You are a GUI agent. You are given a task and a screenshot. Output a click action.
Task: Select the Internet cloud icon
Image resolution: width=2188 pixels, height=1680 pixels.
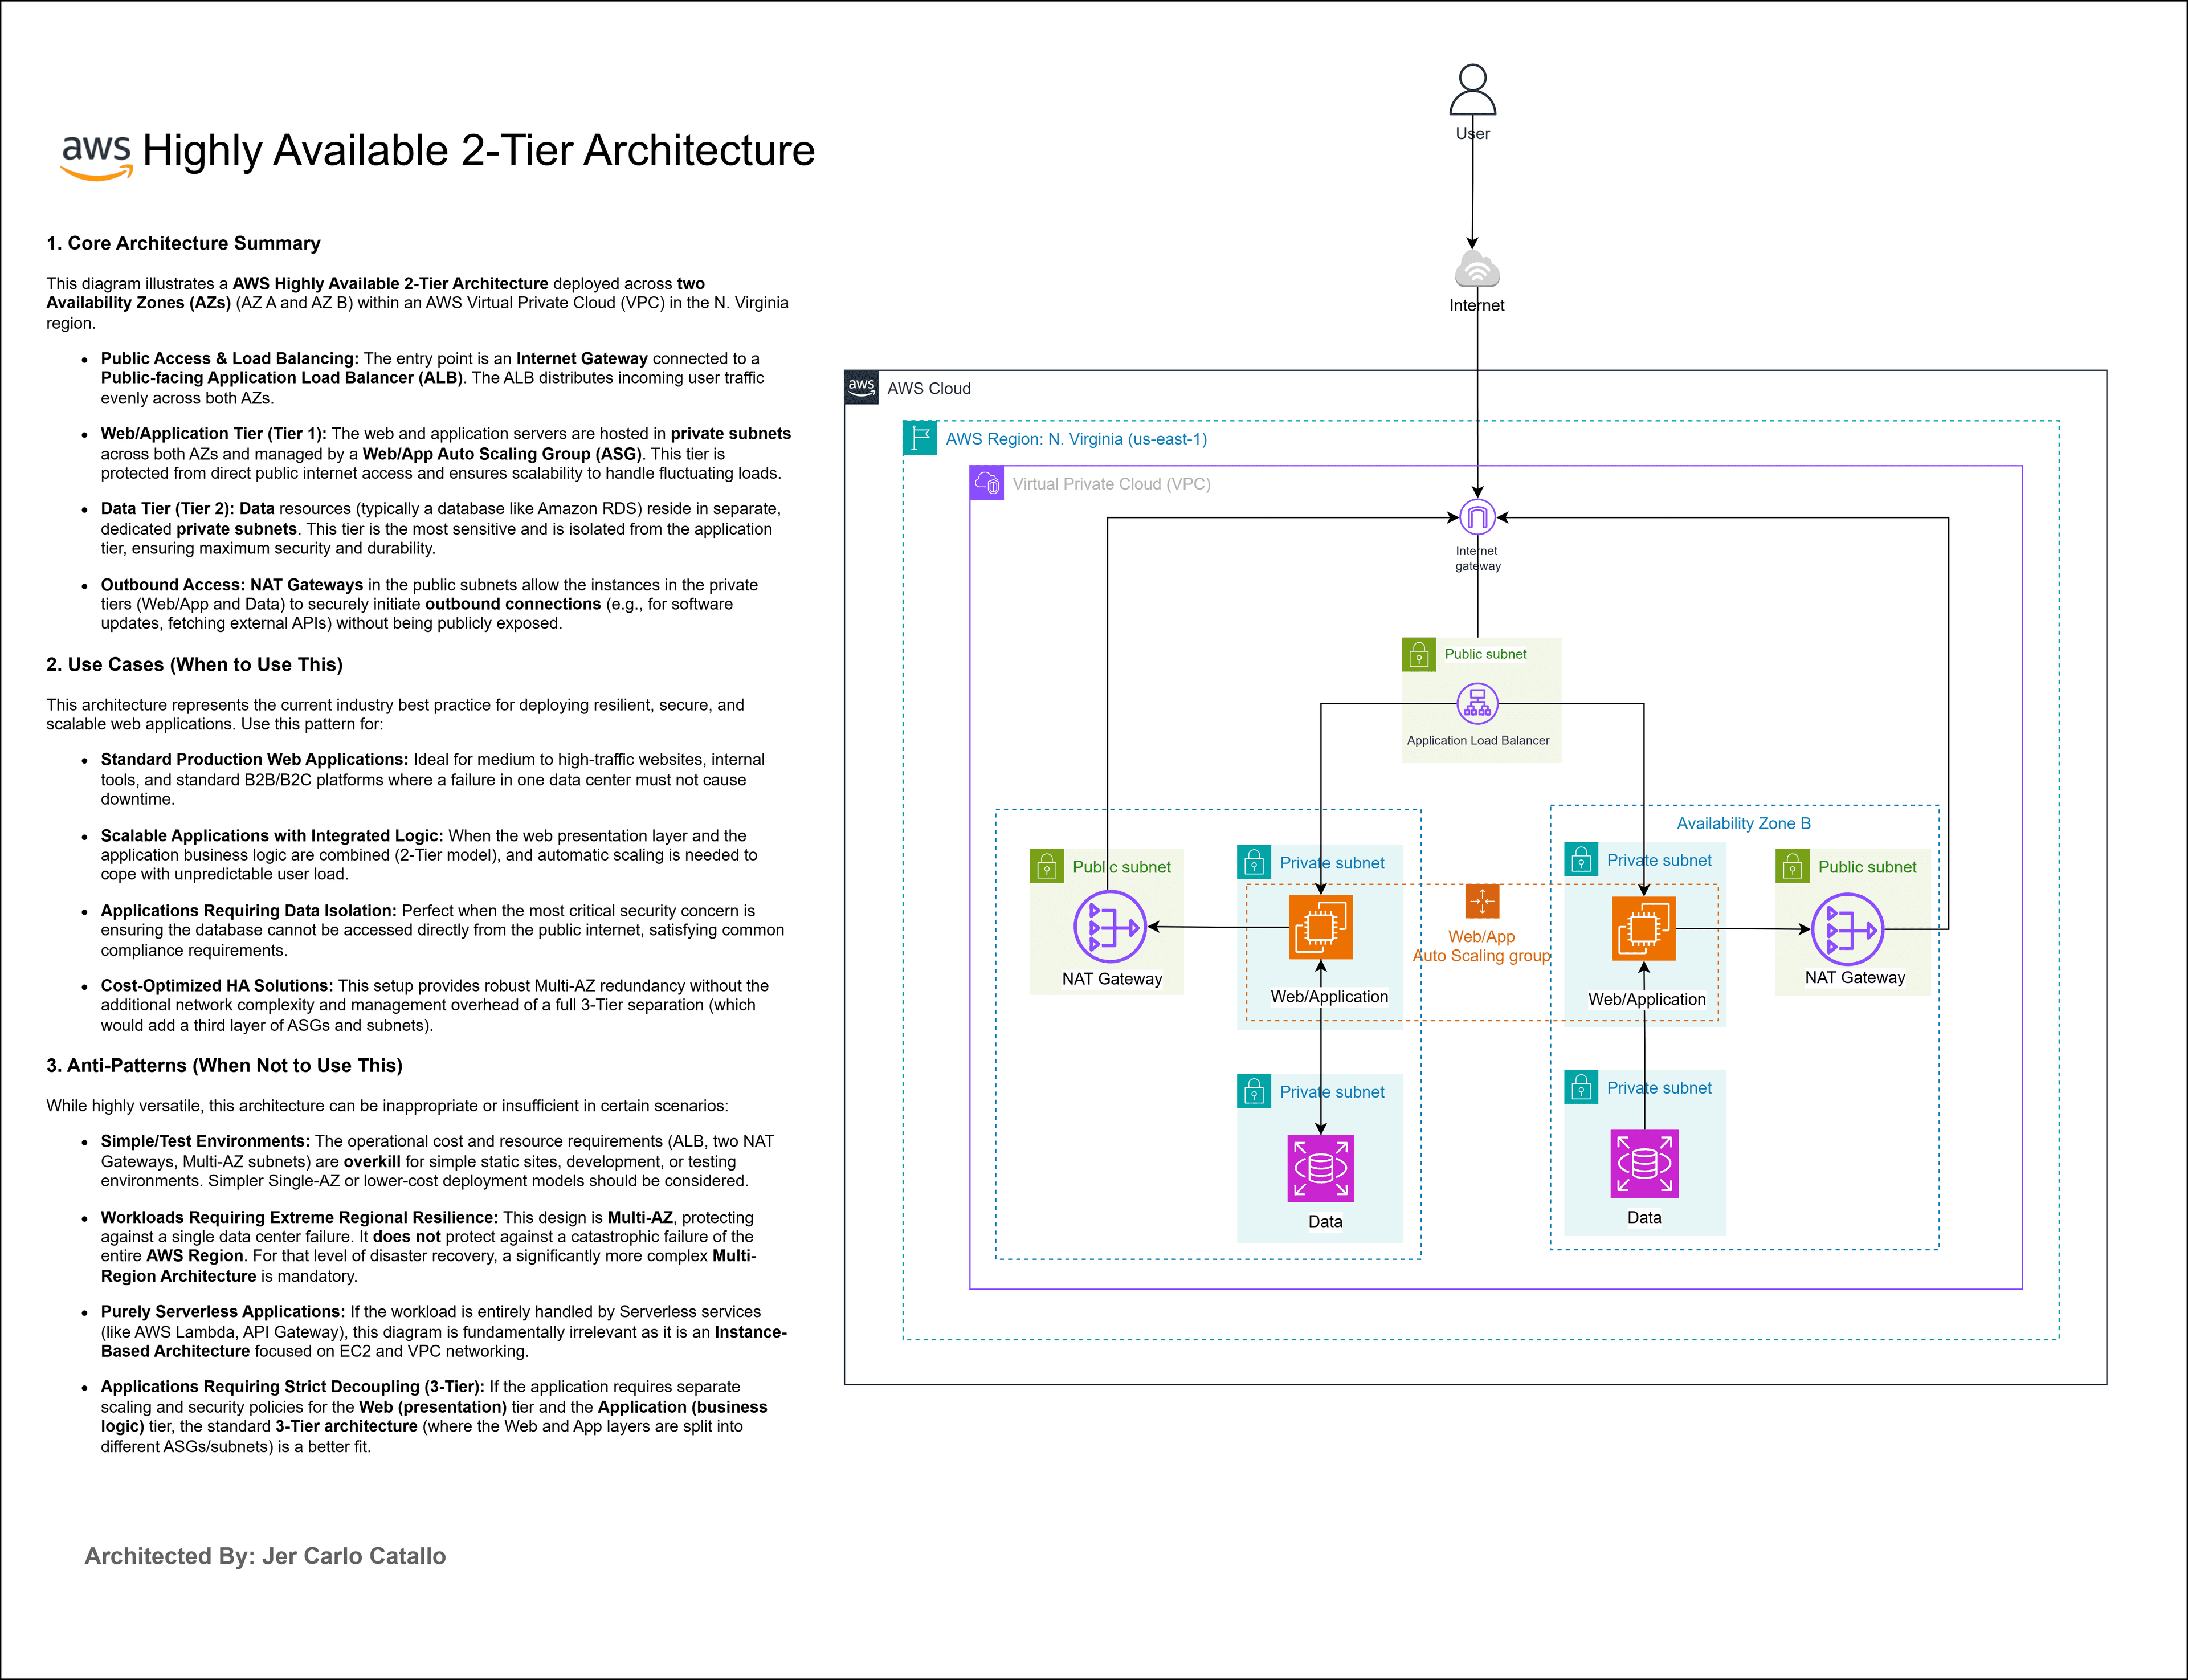tap(1477, 270)
